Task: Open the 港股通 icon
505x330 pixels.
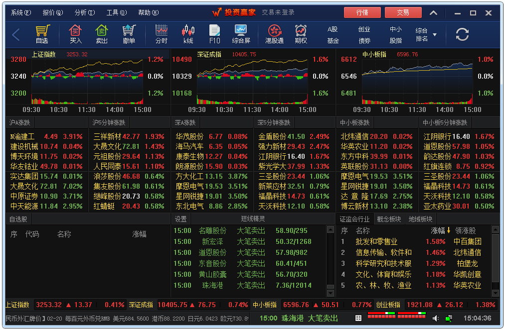Action: (x=274, y=34)
